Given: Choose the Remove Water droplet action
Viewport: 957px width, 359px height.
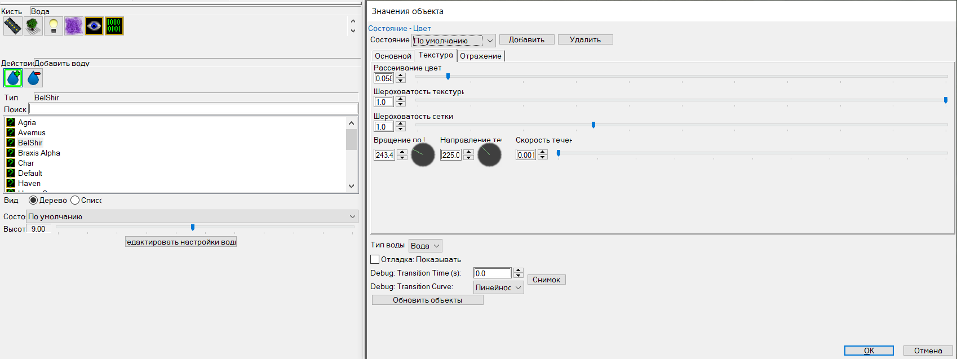Looking at the screenshot, I should 33,78.
